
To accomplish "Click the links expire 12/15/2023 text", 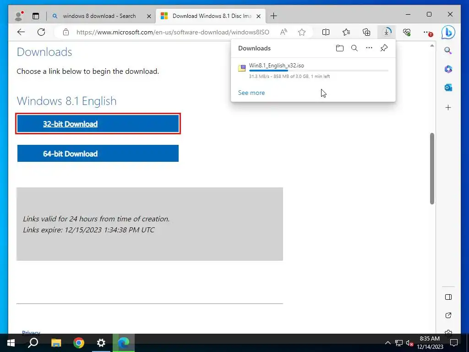I will 89,230.
